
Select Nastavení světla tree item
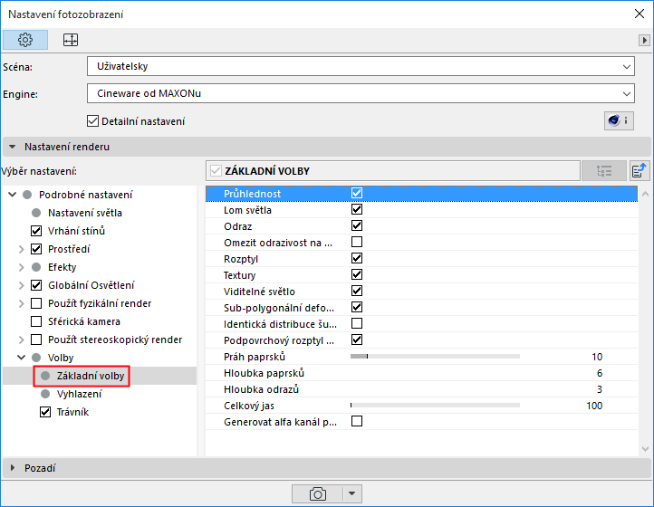coord(84,213)
